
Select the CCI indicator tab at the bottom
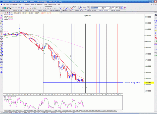point(77,111)
